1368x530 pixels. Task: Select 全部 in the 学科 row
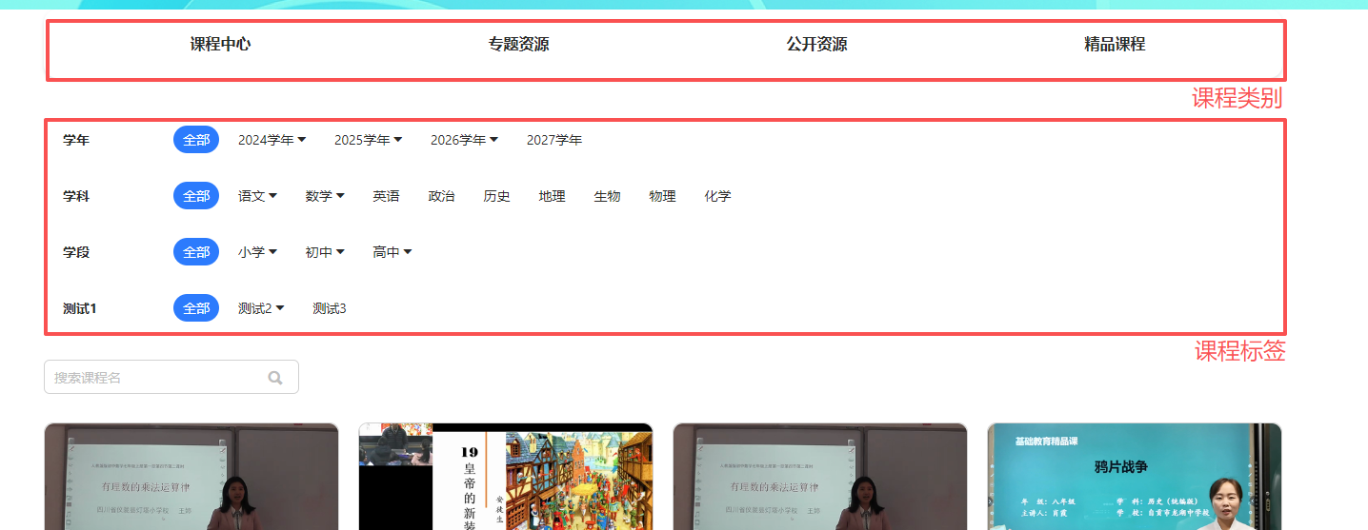tap(196, 196)
